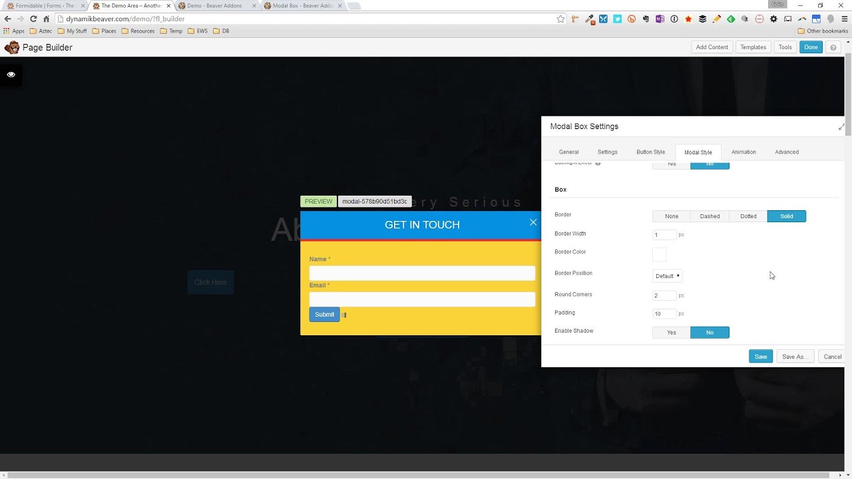Select No for Backlight Effect
This screenshot has height=479, width=852.
tap(710, 164)
